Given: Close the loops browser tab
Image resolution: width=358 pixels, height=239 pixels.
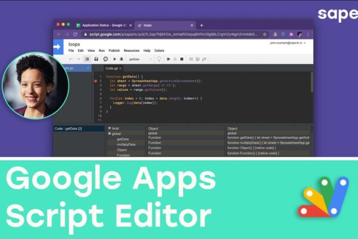Looking at the screenshot, I should click(192, 25).
